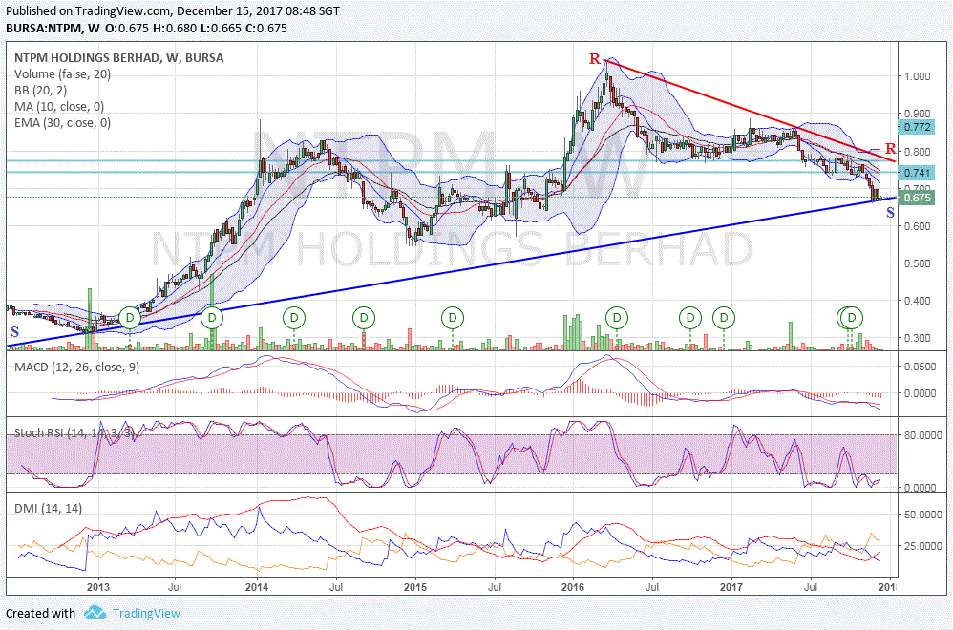Select the 0.300 price axis value

918,339
